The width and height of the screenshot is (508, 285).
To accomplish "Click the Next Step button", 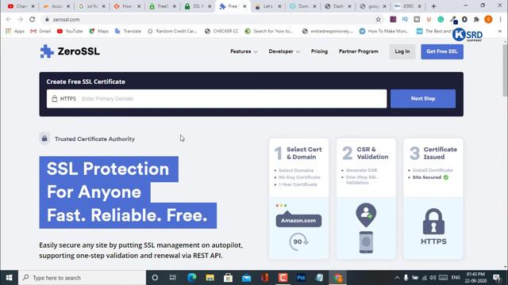I will click(x=423, y=98).
